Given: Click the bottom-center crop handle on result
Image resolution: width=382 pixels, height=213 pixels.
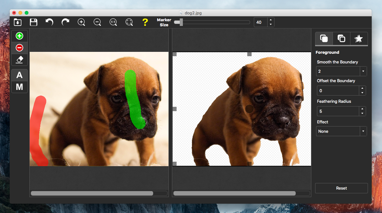Looking at the screenshot, I should 249,164.
